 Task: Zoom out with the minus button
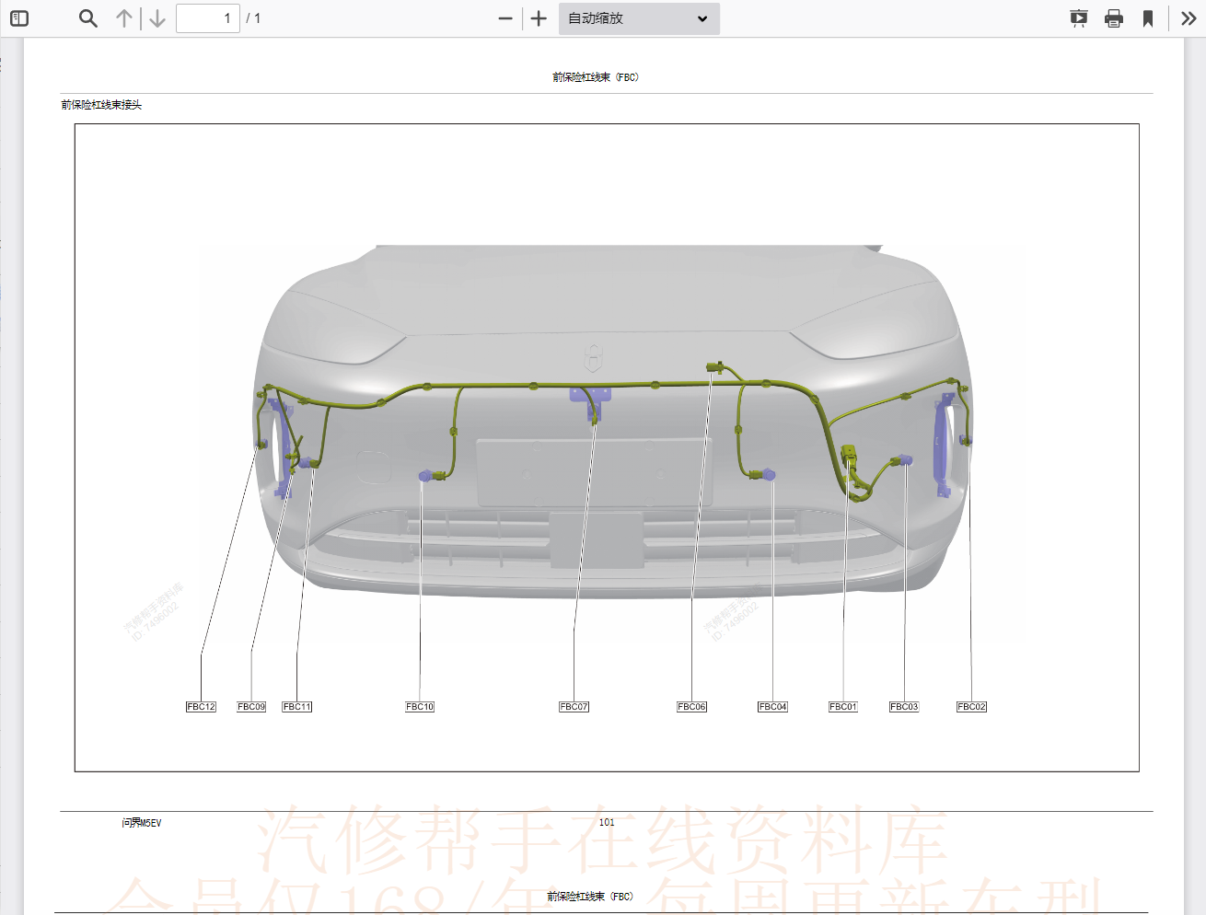coord(504,18)
